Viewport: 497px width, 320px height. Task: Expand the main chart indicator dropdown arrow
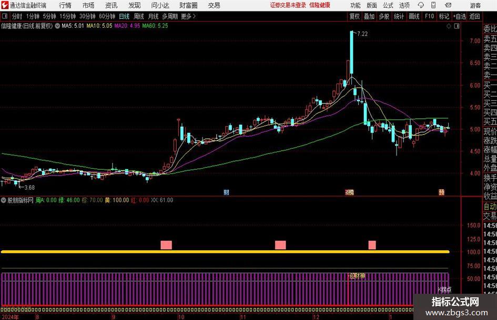[x=57, y=26]
